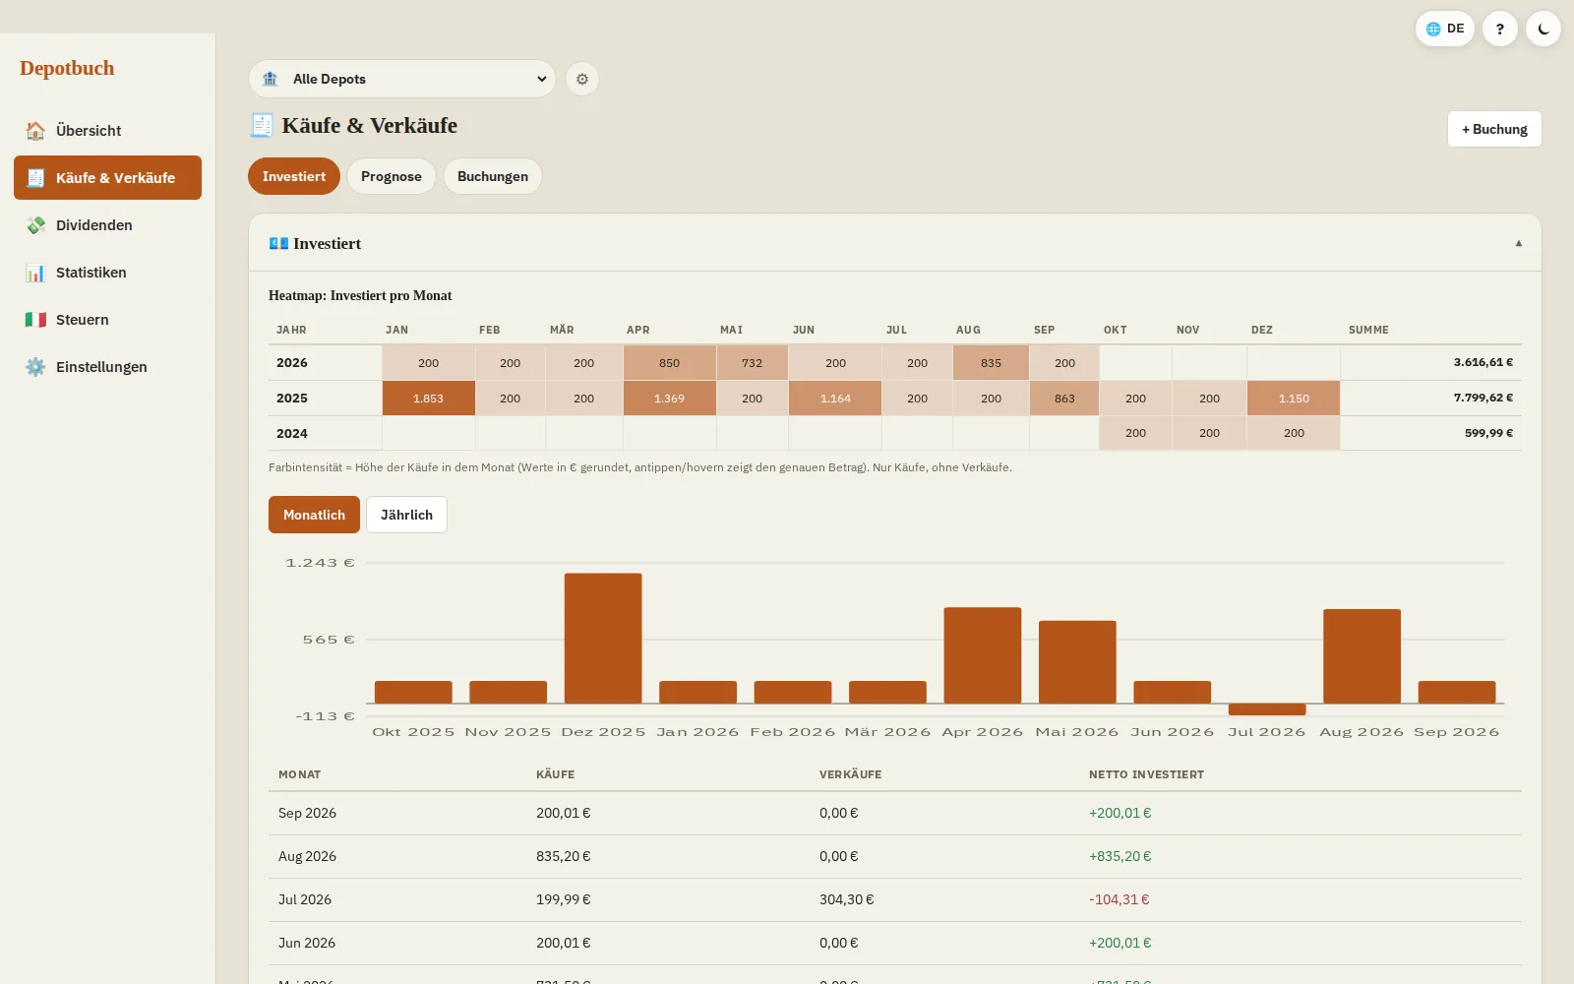Open the Steuern page
1574x984 pixels.
pyautogui.click(x=107, y=320)
